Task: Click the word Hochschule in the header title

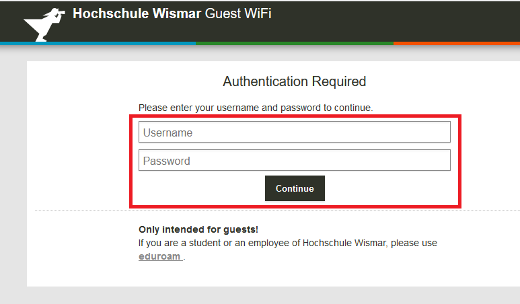Action: (111, 13)
